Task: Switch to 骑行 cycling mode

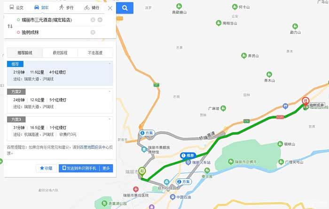Action: [92, 8]
